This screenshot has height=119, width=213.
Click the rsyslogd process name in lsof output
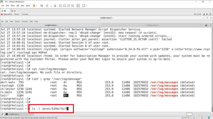7,86
